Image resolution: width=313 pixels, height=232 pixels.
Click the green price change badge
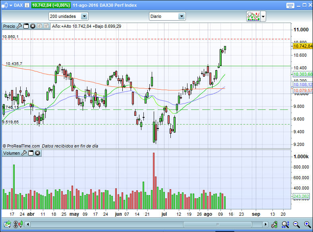click(x=51, y=5)
